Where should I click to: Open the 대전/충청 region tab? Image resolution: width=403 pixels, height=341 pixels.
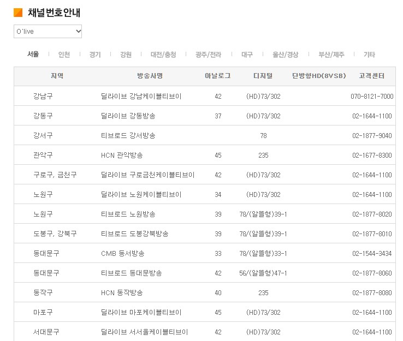click(x=163, y=55)
